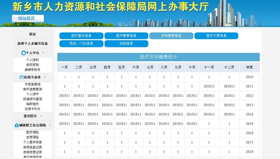Open 社保卡补办 link
The image size is (280, 159).
(x=32, y=109)
